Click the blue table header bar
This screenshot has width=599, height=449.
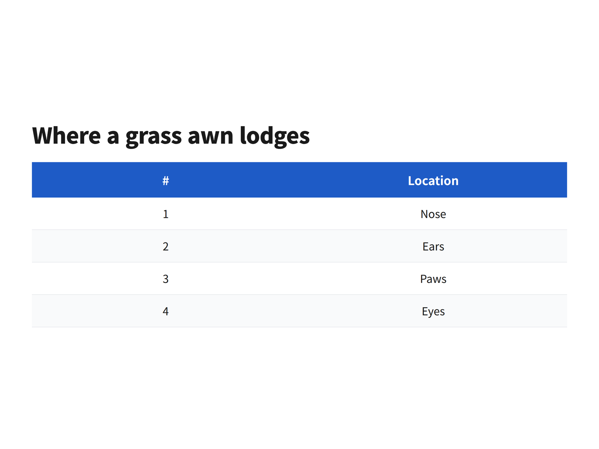pos(299,180)
